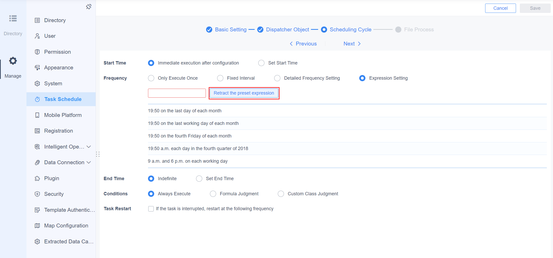Expand the Intelligent Operations menu

pos(89,147)
